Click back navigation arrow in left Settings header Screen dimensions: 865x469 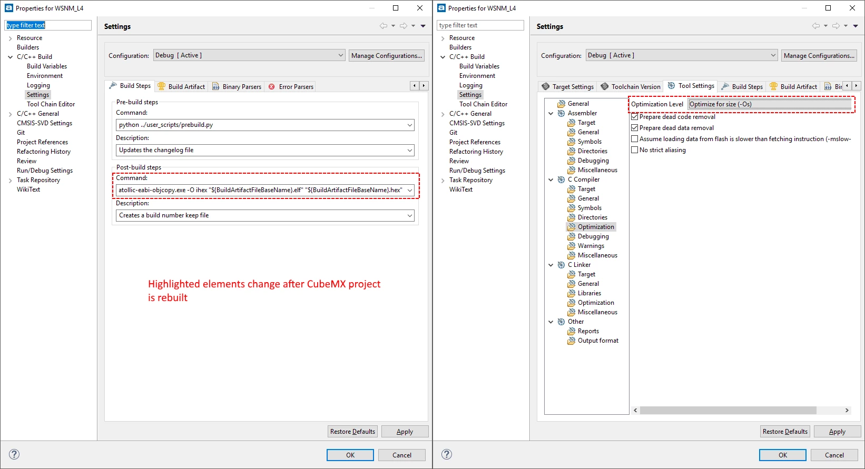384,26
